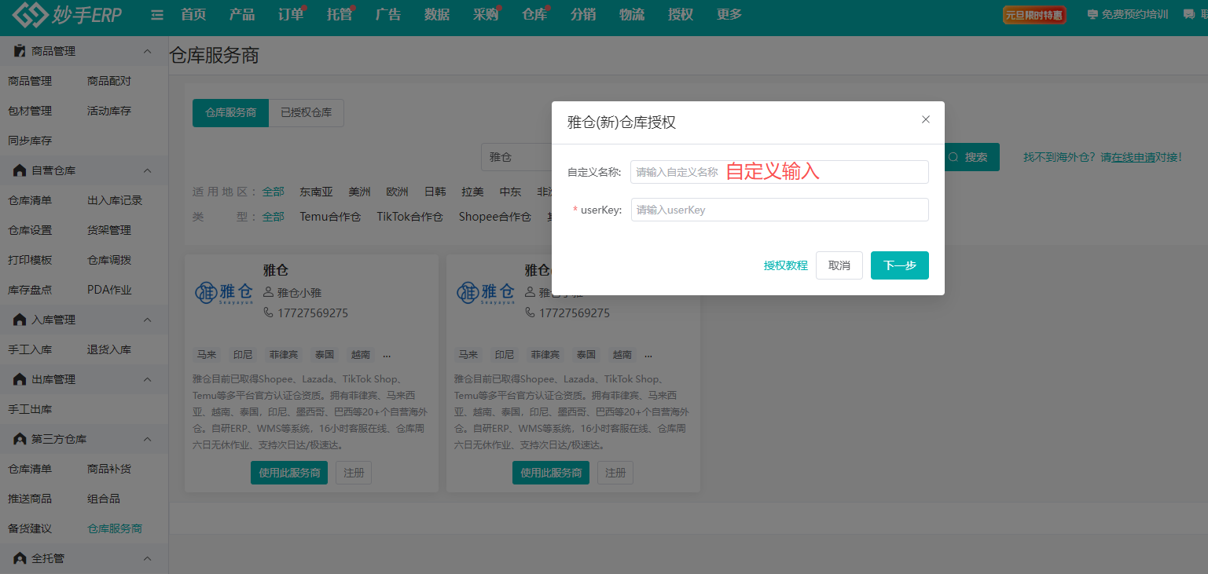Screen dimensions: 1208x574
Task: Focus the userKey input field
Action: coord(779,210)
